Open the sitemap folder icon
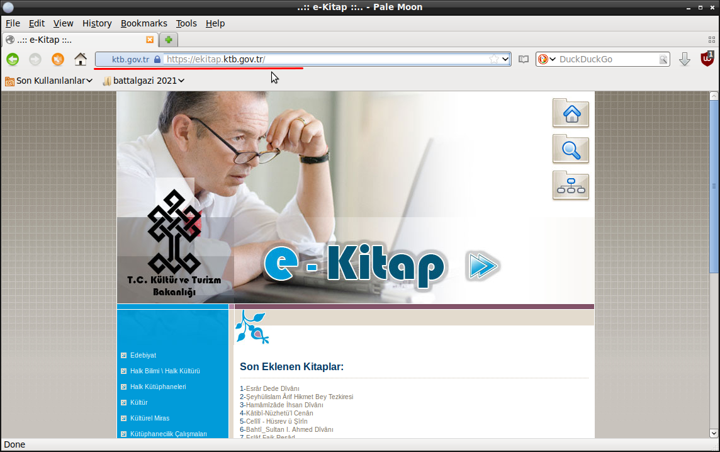The width and height of the screenshot is (720, 452). click(571, 185)
